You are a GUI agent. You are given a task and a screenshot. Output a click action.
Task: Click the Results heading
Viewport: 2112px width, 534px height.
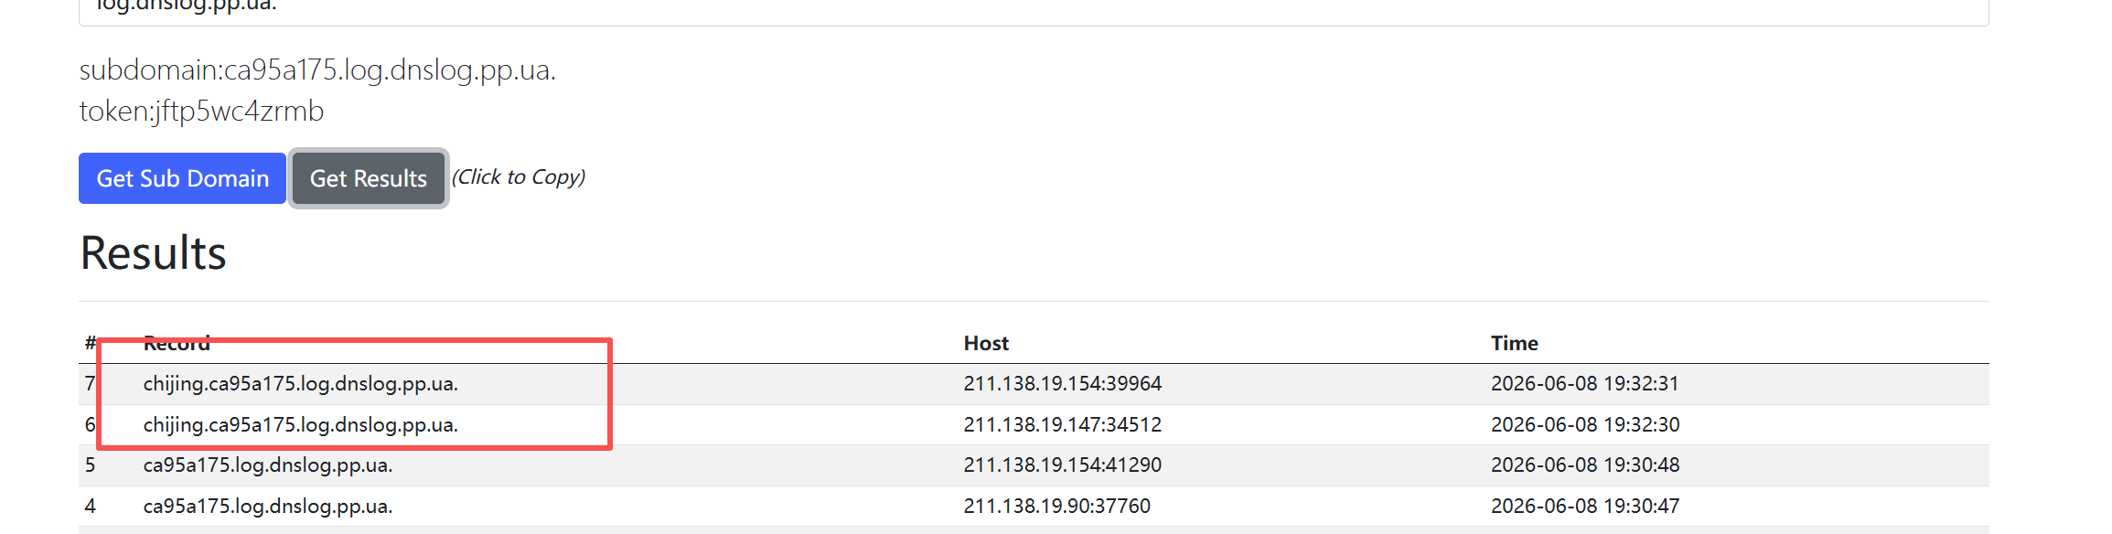153,253
